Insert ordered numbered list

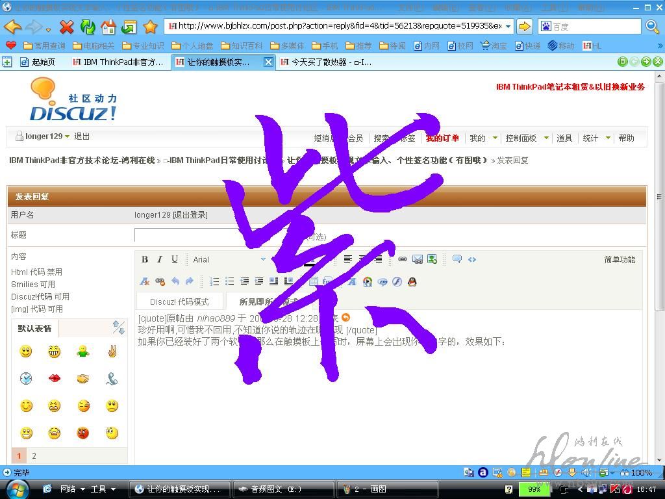pos(214,281)
